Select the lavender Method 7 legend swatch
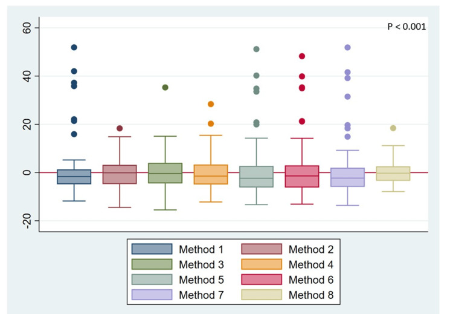 point(152,295)
